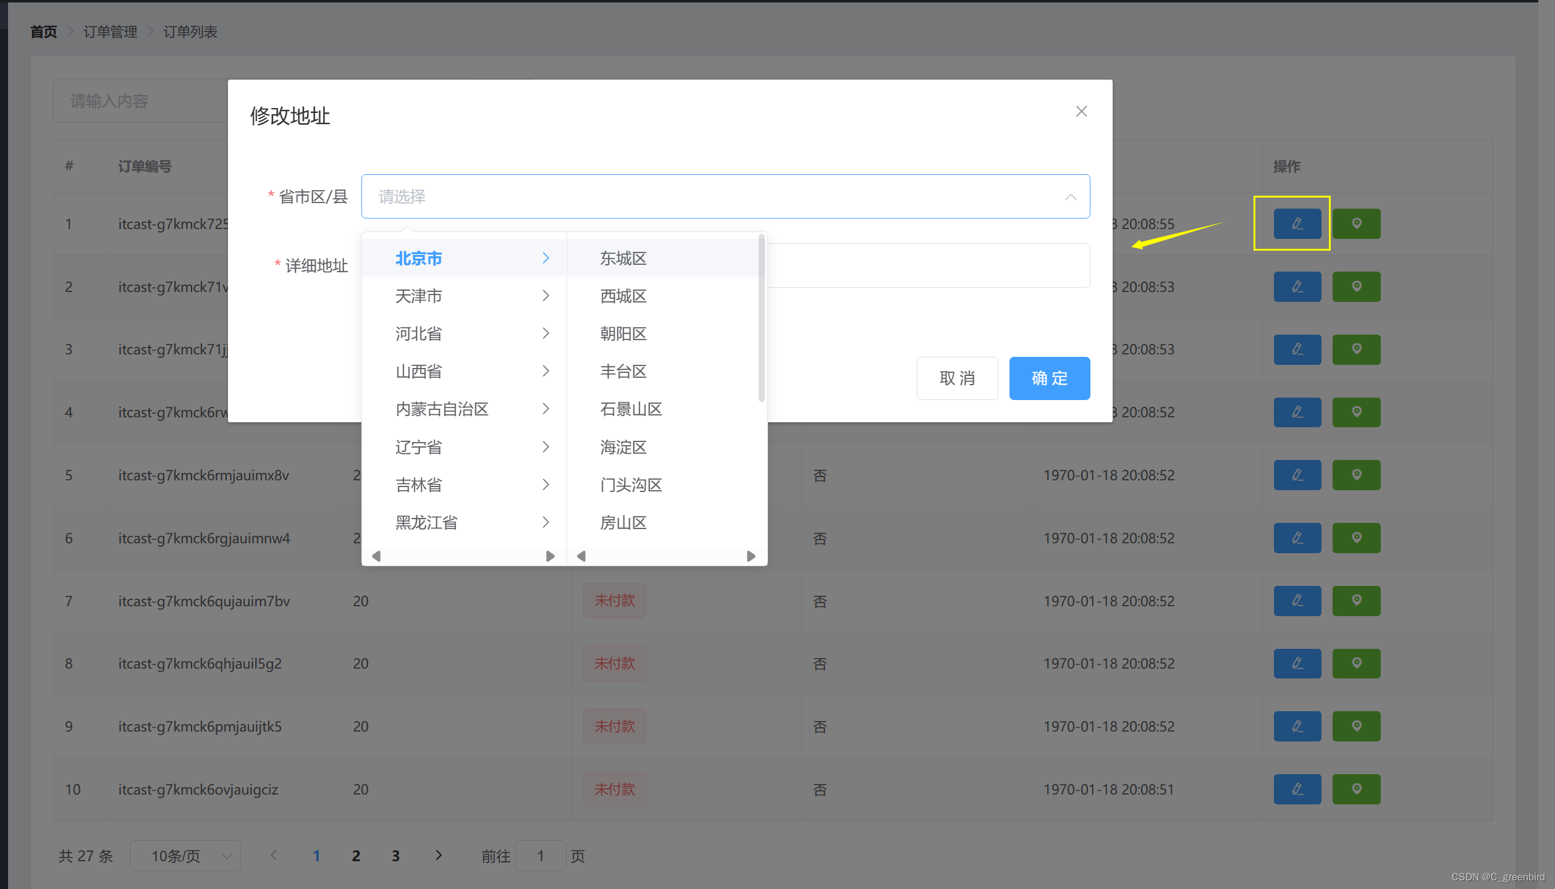Screen dimensions: 1555x889
Task: Click location icon in order row 2
Action: click(x=1356, y=286)
